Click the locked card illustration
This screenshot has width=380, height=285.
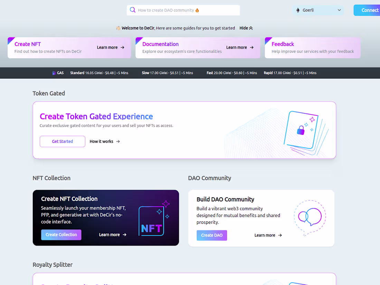[306, 133]
